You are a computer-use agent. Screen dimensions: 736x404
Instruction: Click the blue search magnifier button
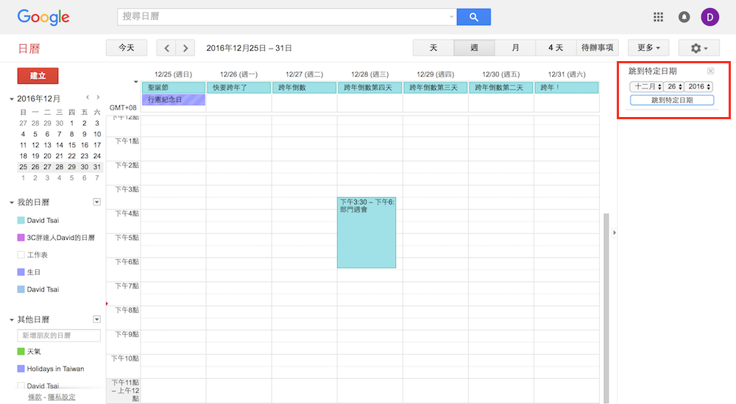(x=473, y=17)
